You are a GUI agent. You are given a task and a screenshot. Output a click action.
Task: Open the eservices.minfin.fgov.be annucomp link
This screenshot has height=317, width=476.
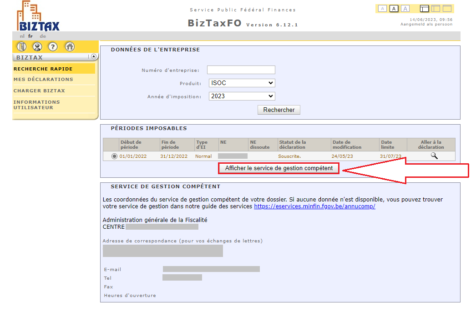coord(314,206)
